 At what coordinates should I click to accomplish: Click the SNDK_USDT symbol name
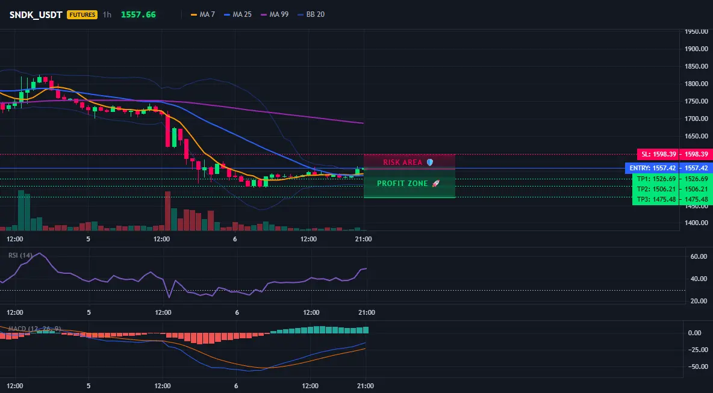point(36,14)
